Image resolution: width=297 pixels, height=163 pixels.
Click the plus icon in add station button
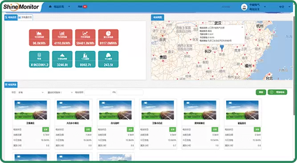[272, 92]
